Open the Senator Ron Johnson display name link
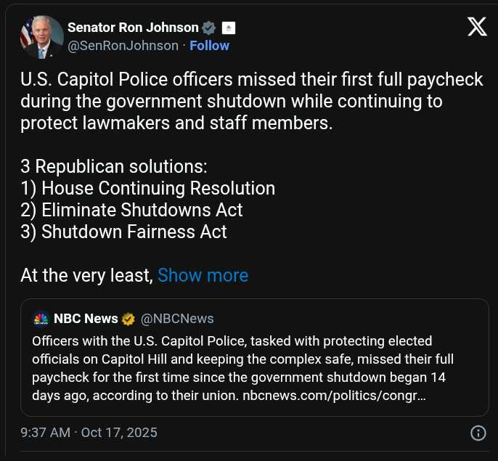The image size is (498, 461). (x=133, y=28)
